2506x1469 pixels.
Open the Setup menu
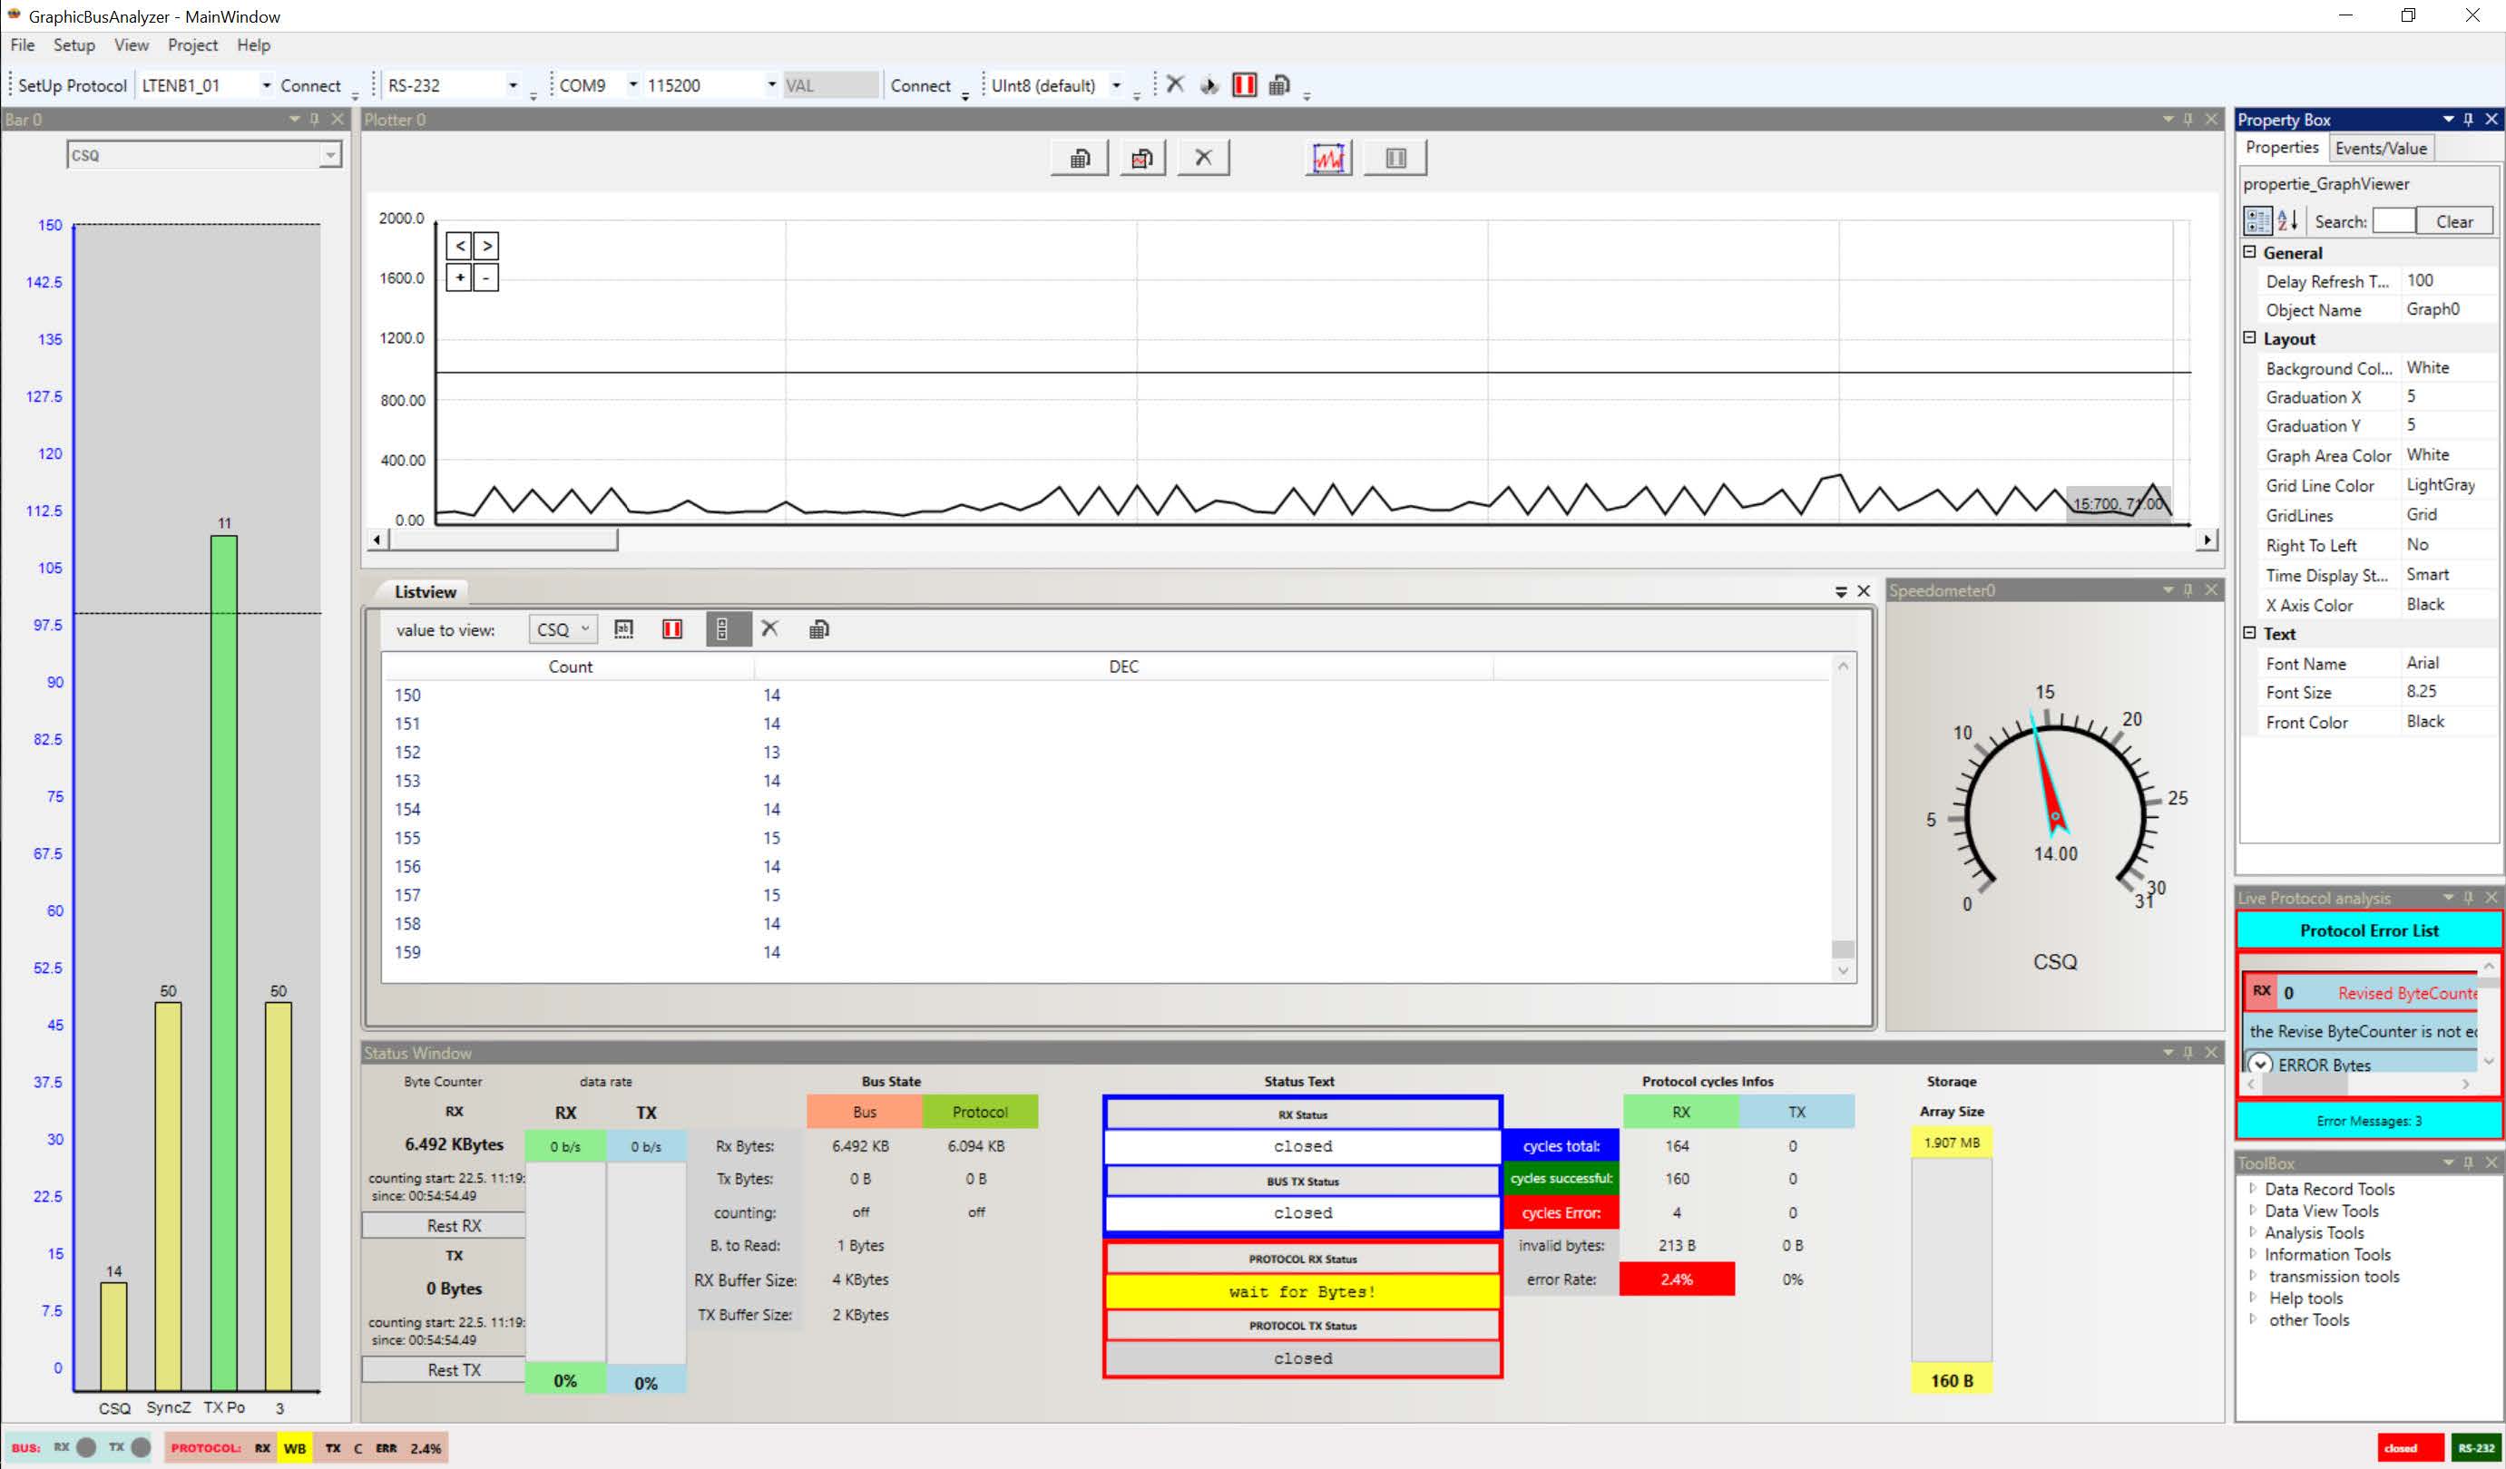(73, 44)
